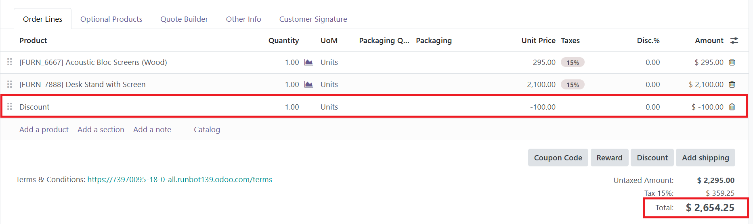The height and width of the screenshot is (224, 753).
Task: Apply a Reward
Action: 610,158
